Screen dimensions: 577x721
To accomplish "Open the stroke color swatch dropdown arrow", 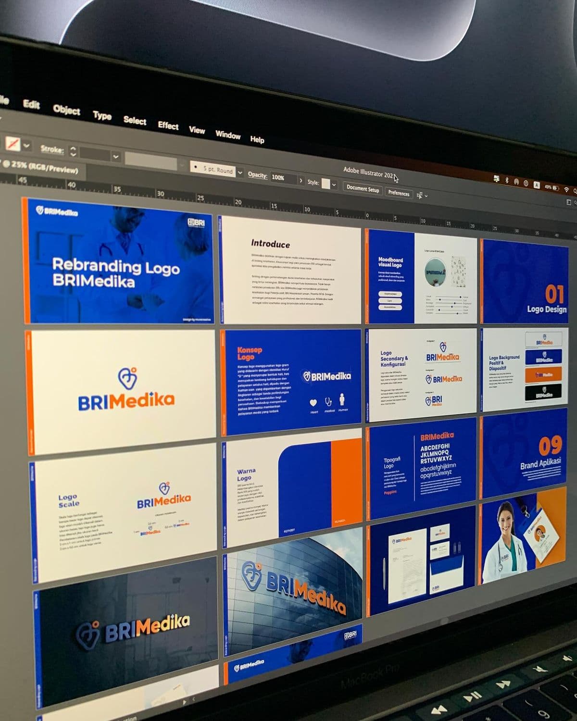I will point(26,145).
